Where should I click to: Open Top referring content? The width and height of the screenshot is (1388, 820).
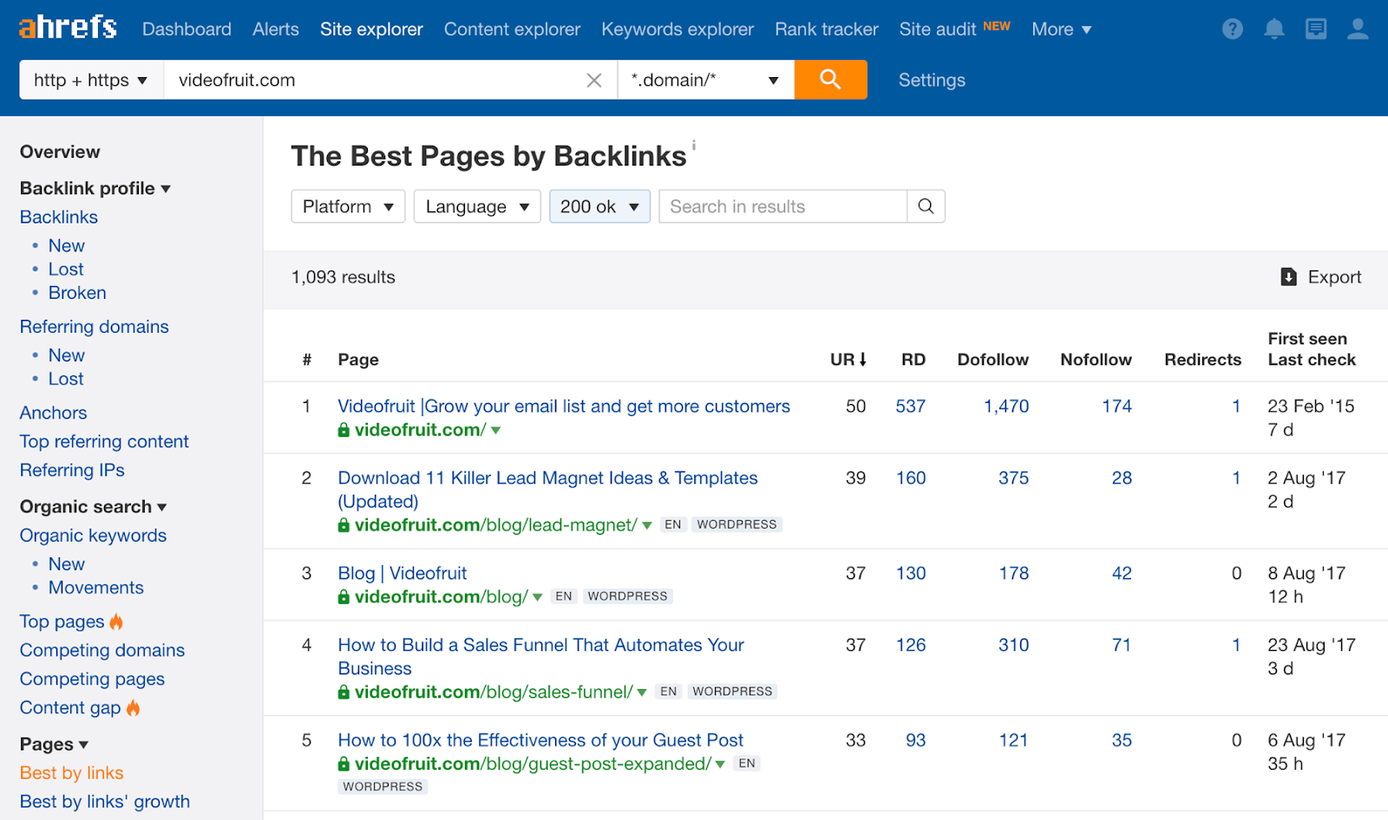click(104, 441)
